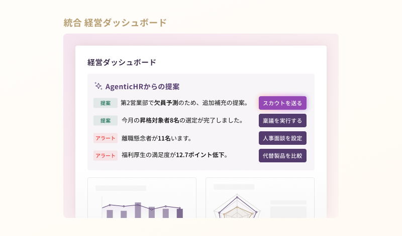Click the 提案 tag on the 昇格対象者 row
This screenshot has width=402, height=236.
point(105,120)
